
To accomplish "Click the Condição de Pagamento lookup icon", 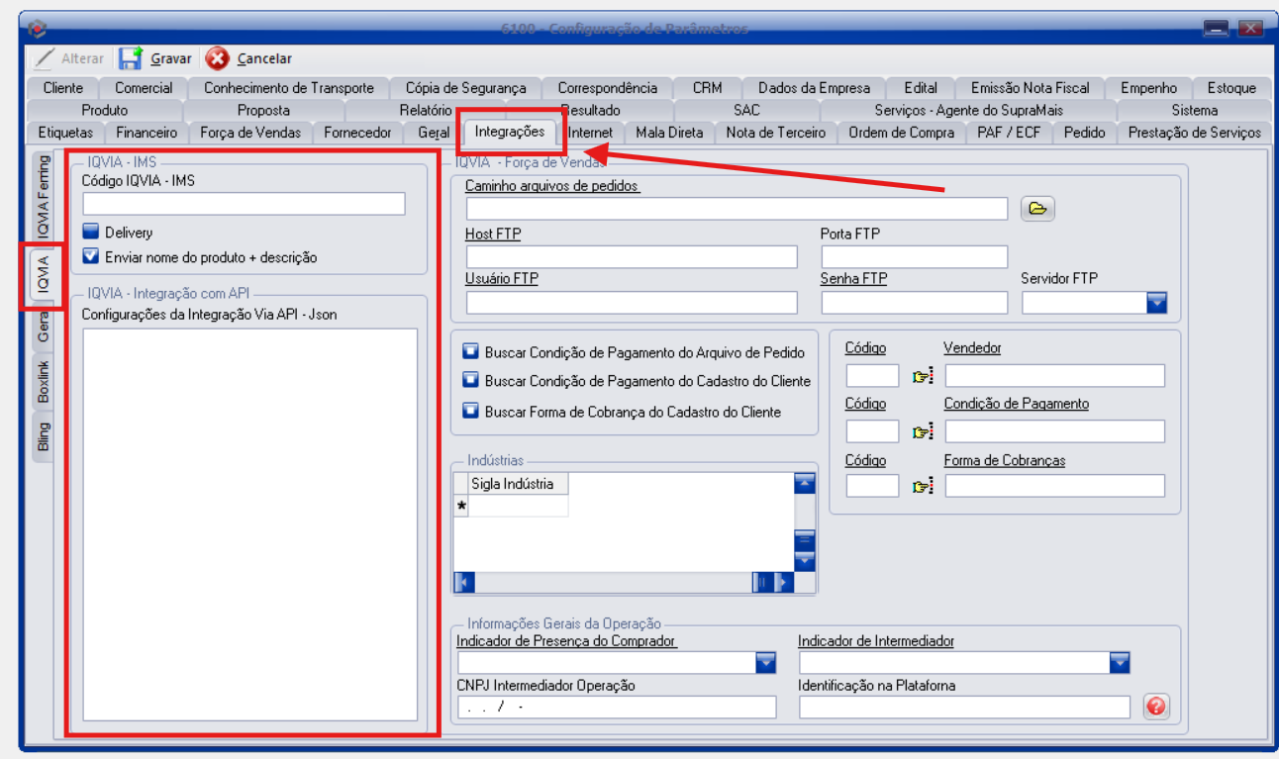I will click(923, 431).
